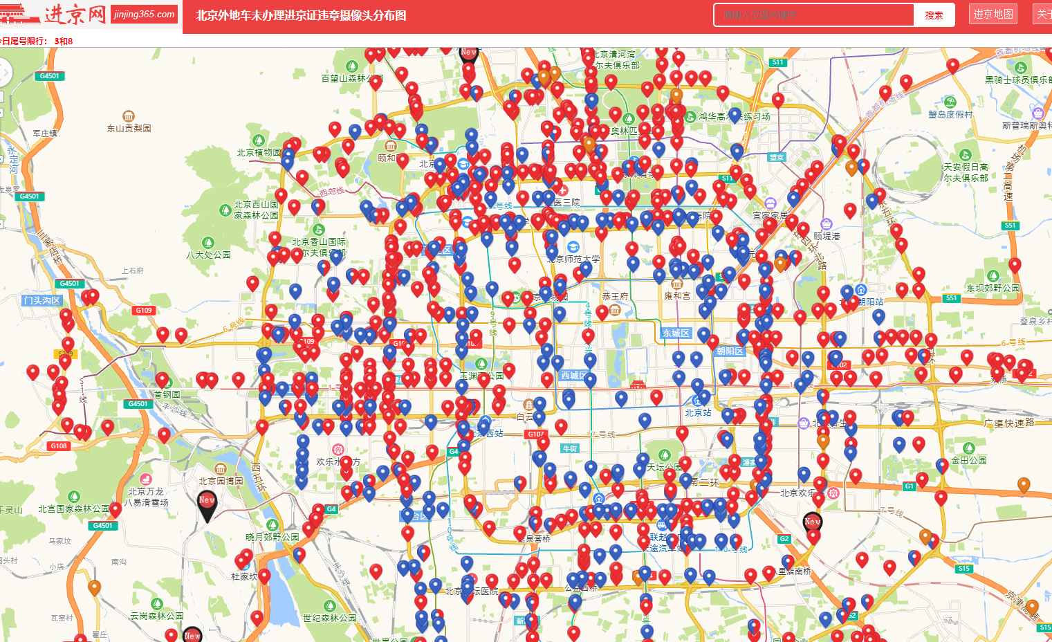Image resolution: width=1052 pixels, height=642 pixels.
Task: Click the 北京园博园 museum icon
Action: point(220,468)
